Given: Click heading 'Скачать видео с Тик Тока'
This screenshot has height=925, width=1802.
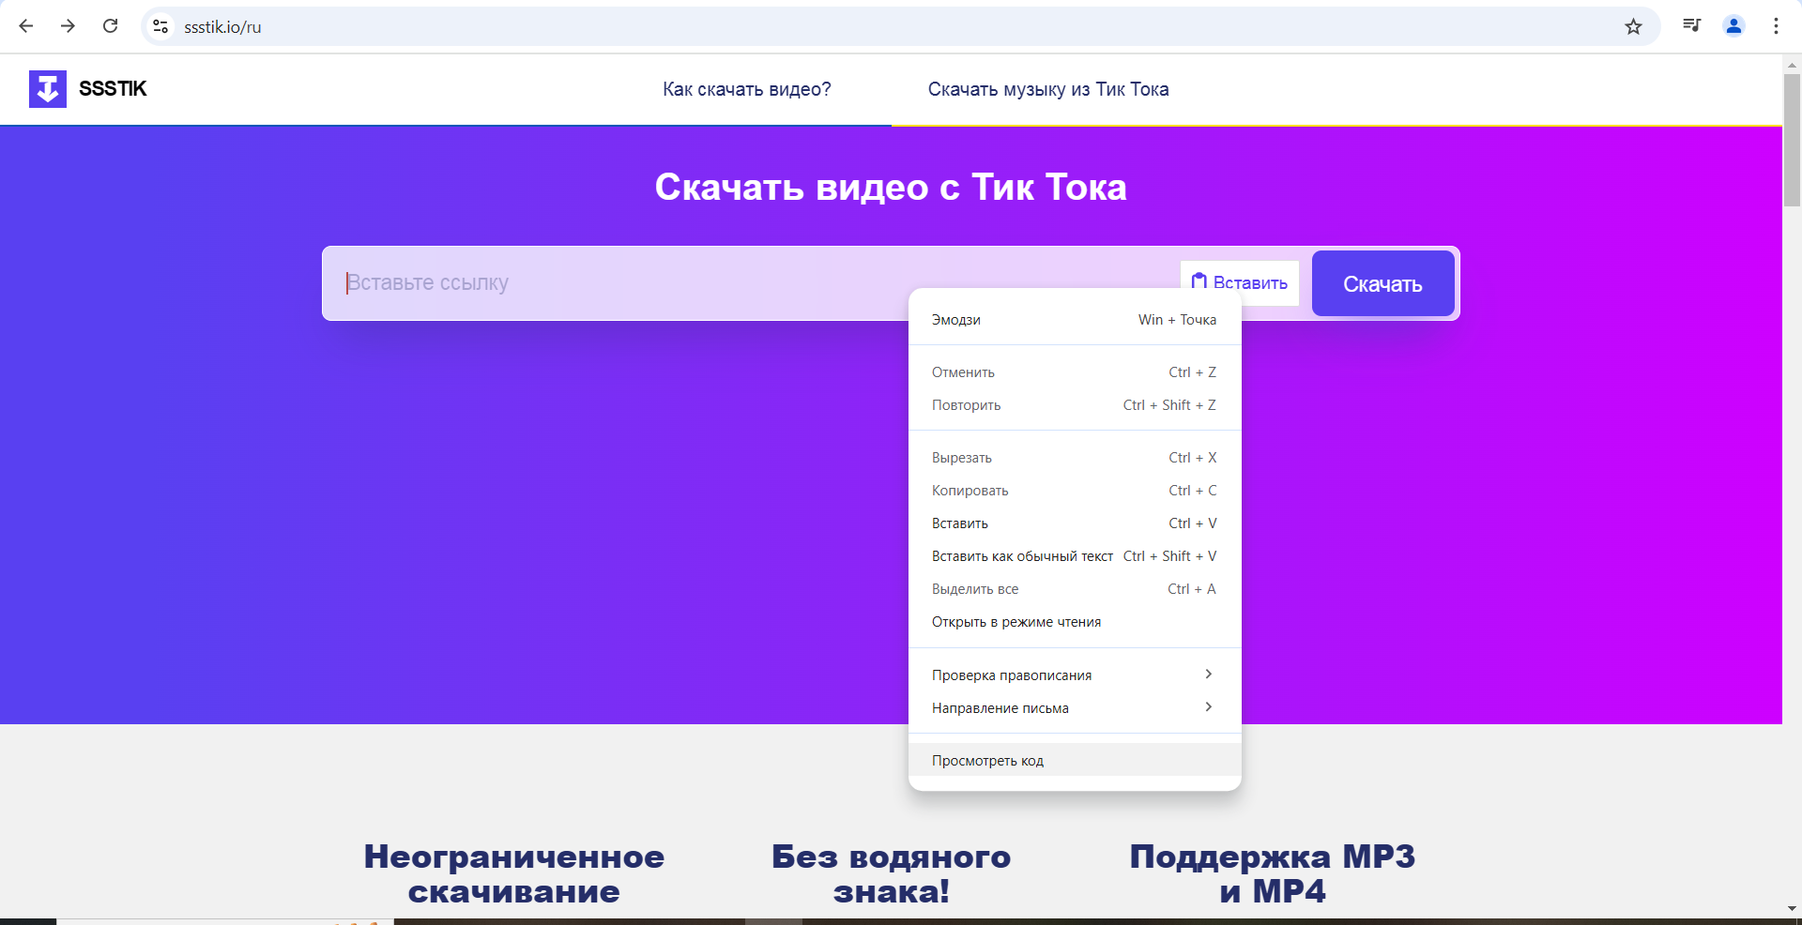Looking at the screenshot, I should pos(891,188).
